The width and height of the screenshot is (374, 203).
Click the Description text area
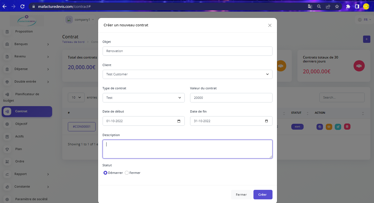187,149
